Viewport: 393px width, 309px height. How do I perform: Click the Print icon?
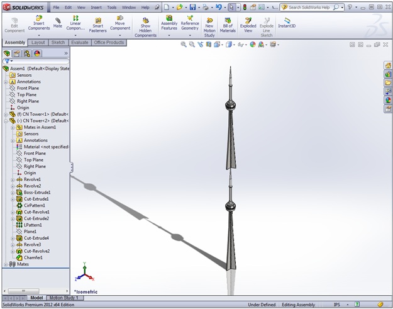[206, 8]
